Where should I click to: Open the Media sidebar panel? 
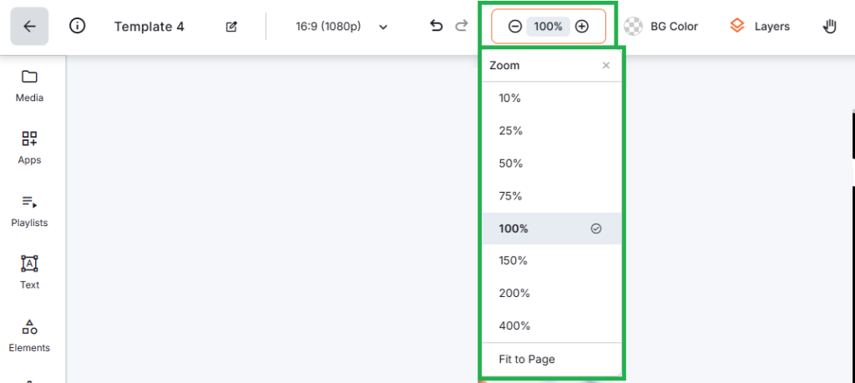coord(29,86)
